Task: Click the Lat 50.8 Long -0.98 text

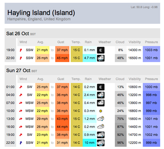Action: click(x=144, y=7)
